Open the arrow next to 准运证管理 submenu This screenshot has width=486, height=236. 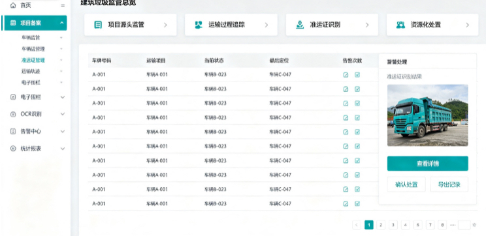[61, 61]
